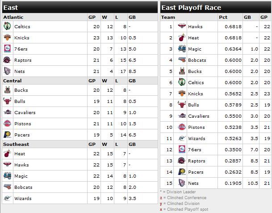The width and height of the screenshot is (272, 213).
Task: Click the Heat logo in Playoff Race
Action: coord(182,38)
